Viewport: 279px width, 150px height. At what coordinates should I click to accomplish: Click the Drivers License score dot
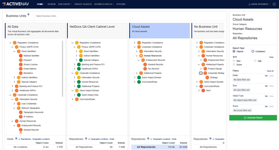click(x=21, y=65)
